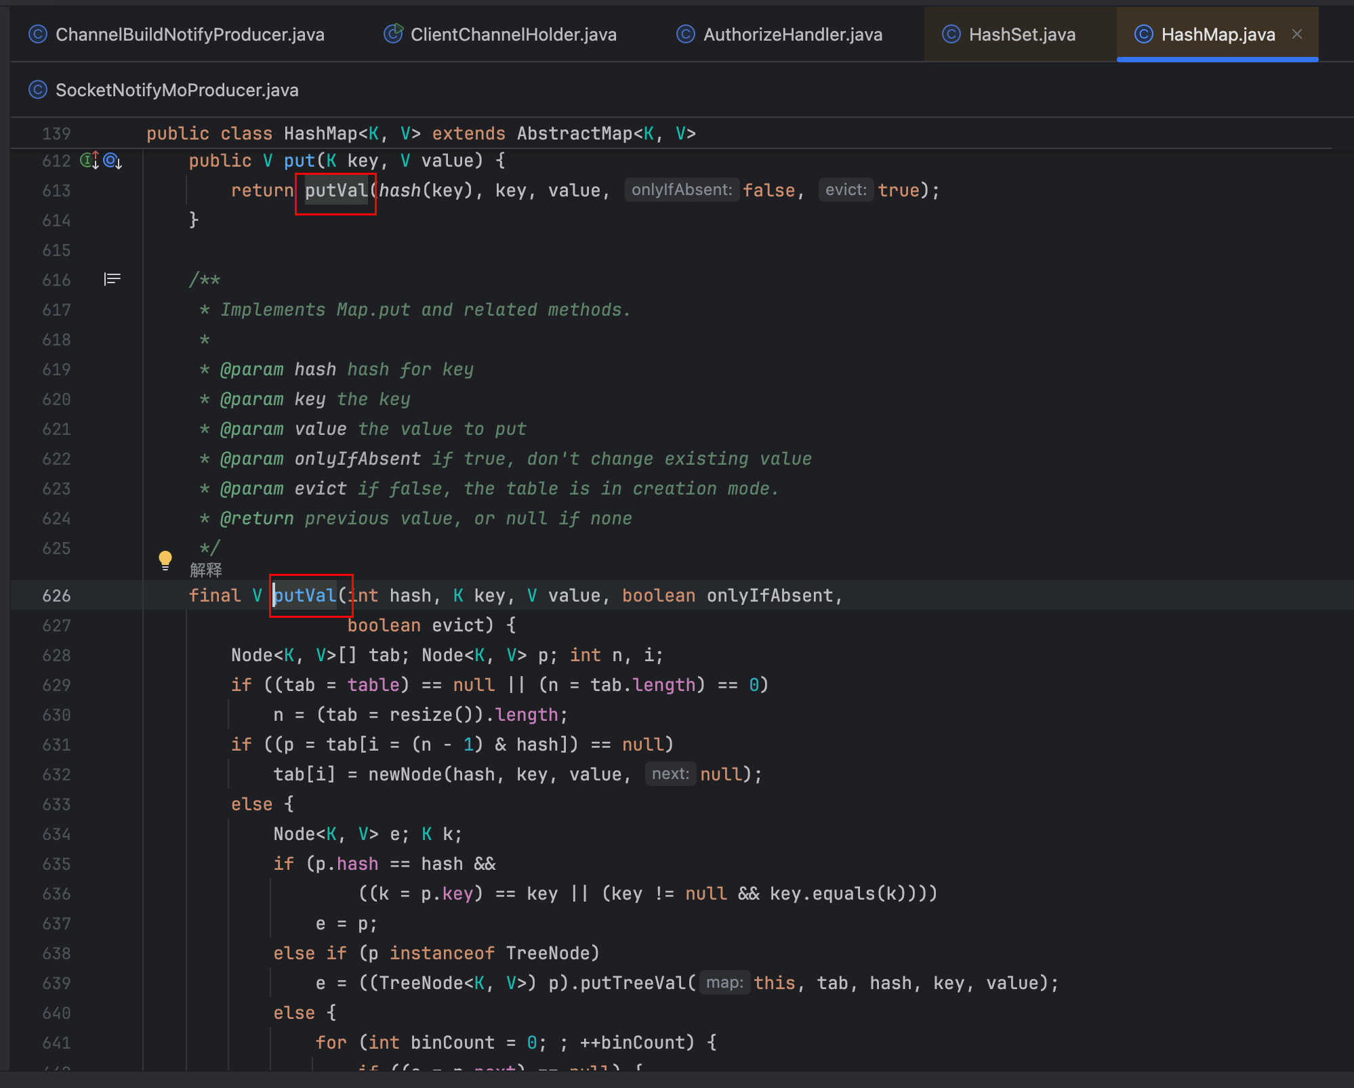1354x1088 pixels.
Task: Click the ClientChannelHolder.java class icon
Action: (x=393, y=33)
